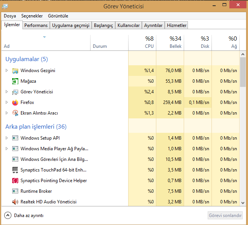Click Mağaza memory value 55,3 MB
The height and width of the screenshot is (225, 248).
click(173, 81)
